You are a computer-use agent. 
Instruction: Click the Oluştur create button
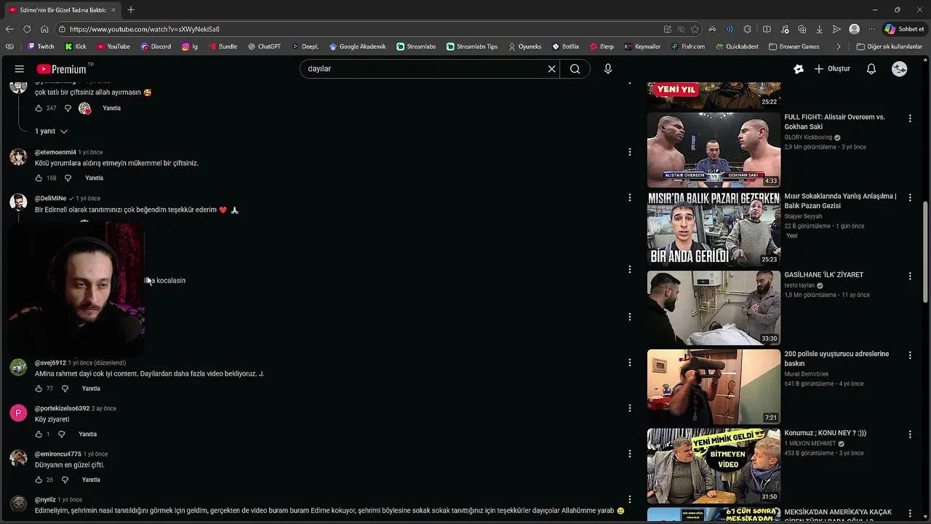832,69
